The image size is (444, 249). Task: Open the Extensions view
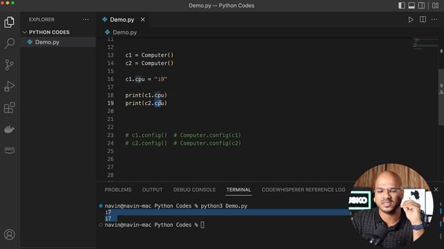[x=9, y=108]
